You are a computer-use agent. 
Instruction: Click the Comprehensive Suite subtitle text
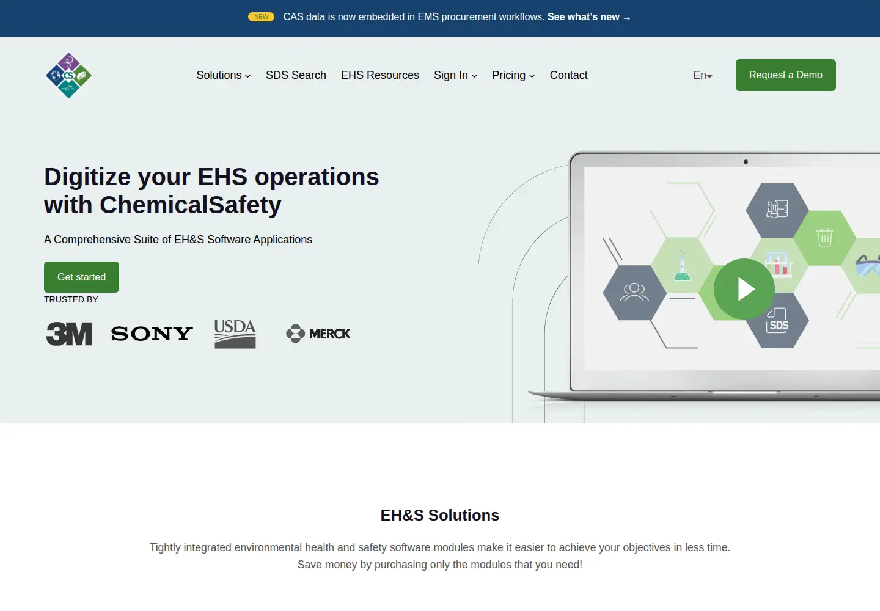click(x=178, y=240)
